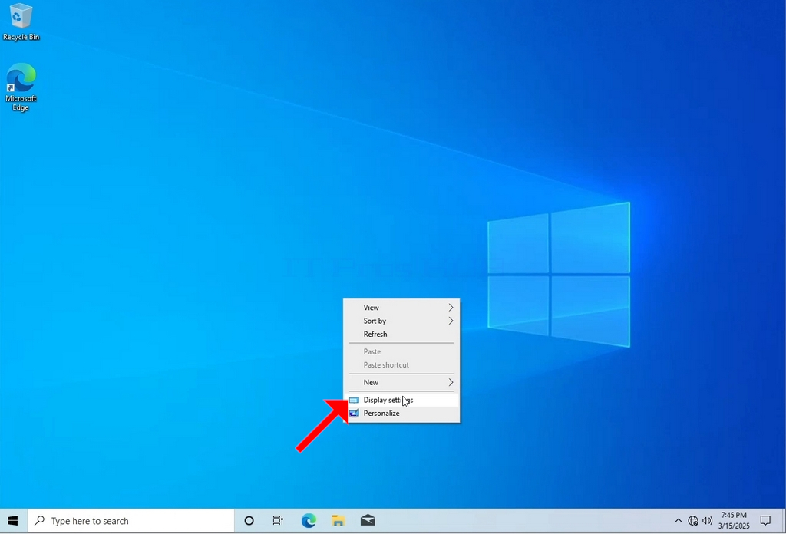Open the clock showing 7:45 PM
This screenshot has height=534, width=786.
click(734, 520)
